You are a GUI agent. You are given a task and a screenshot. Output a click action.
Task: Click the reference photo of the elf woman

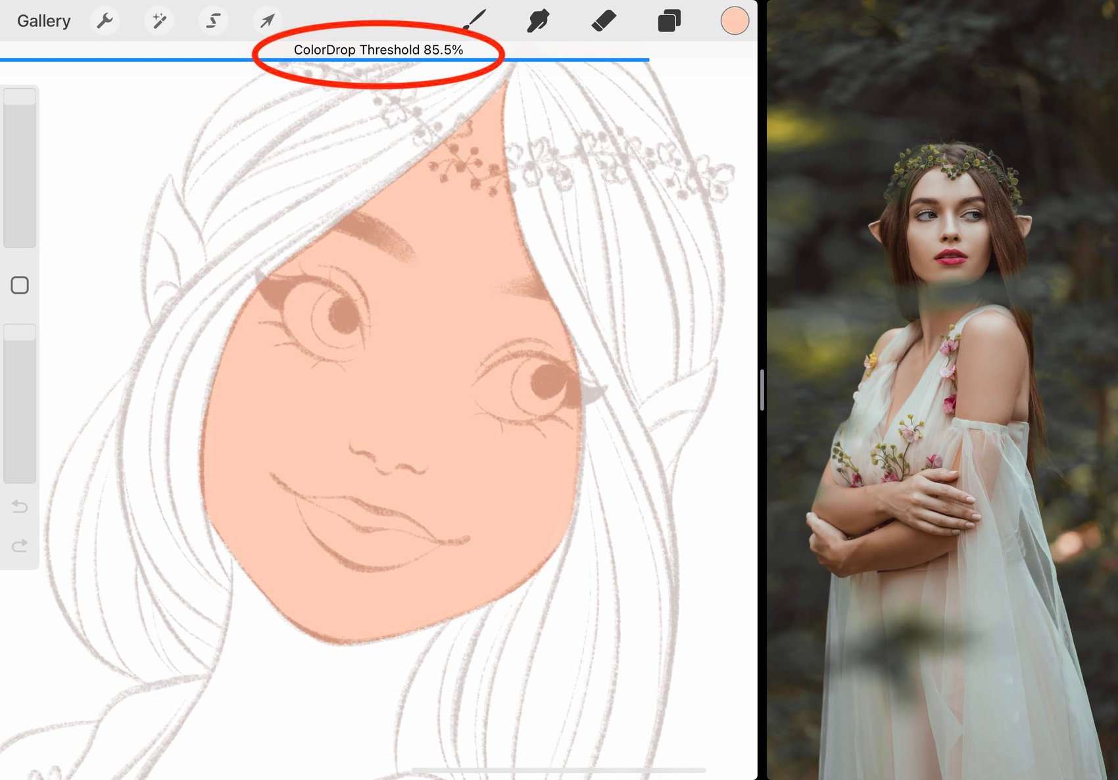point(942,390)
